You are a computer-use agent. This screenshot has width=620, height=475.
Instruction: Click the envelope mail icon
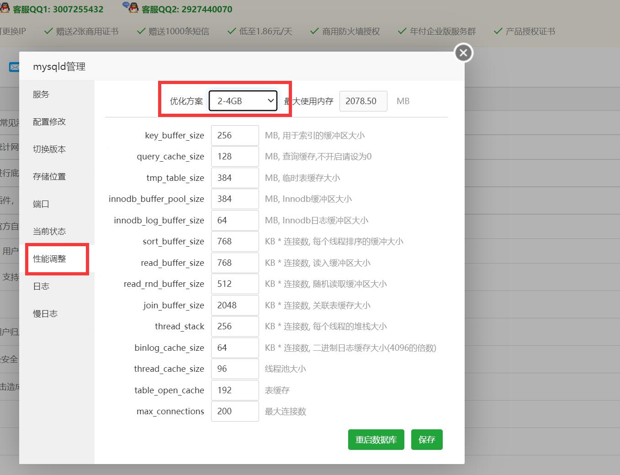click(x=14, y=67)
